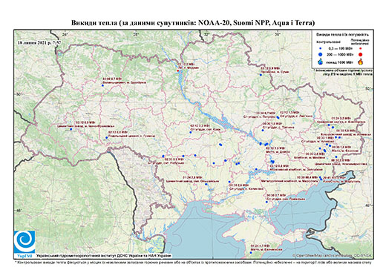Click the blue marker near Olshanske cement plant
Viewport: 386px width, 273px height.
tap(206, 184)
